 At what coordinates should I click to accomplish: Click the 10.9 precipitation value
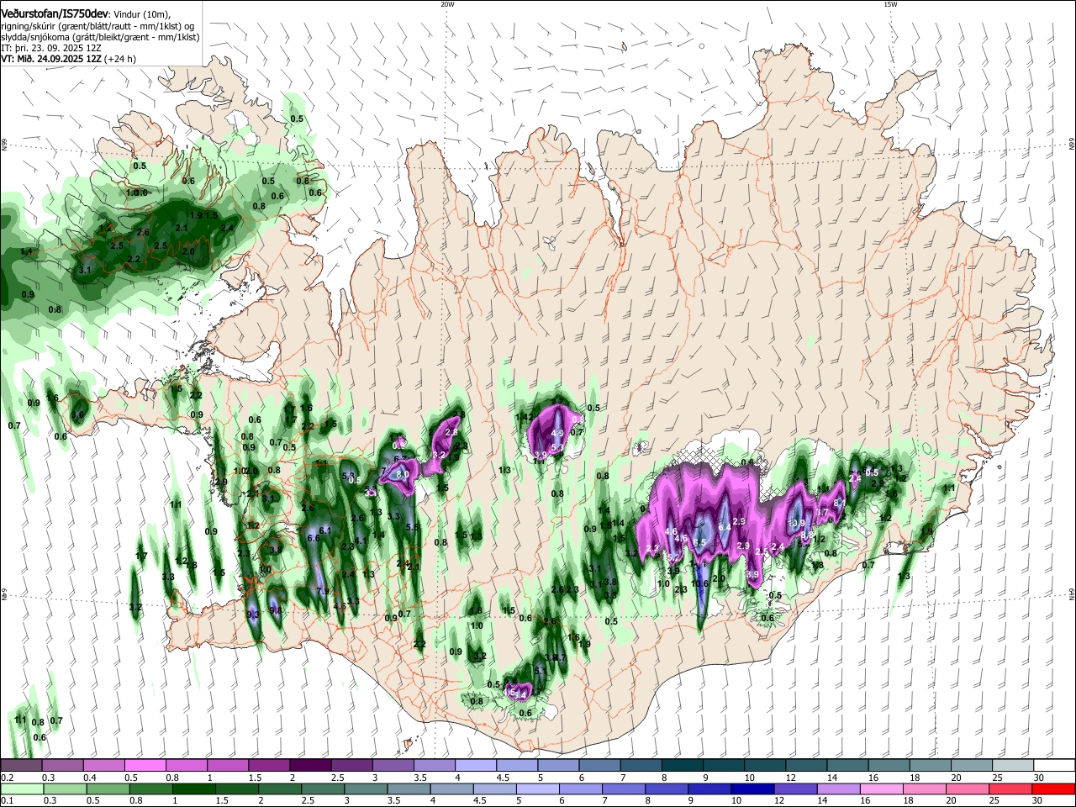click(x=795, y=523)
